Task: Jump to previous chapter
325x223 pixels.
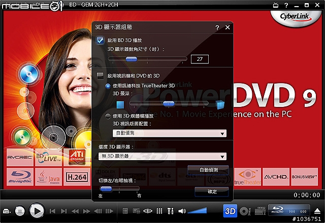Action: coord(52,211)
